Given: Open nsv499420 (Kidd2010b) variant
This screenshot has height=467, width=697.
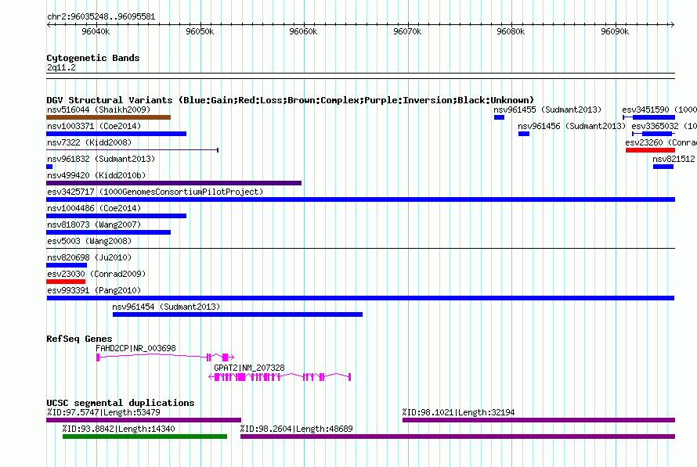Looking at the screenshot, I should (96, 175).
